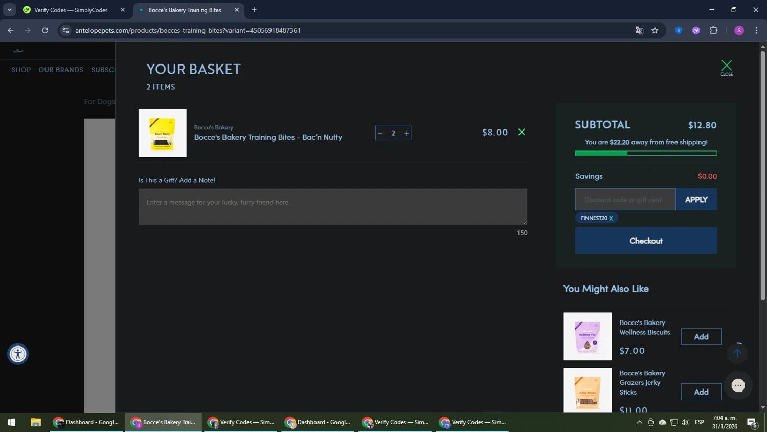Click the $8.00 item price
Screen dimensions: 767x432
tap(495, 133)
